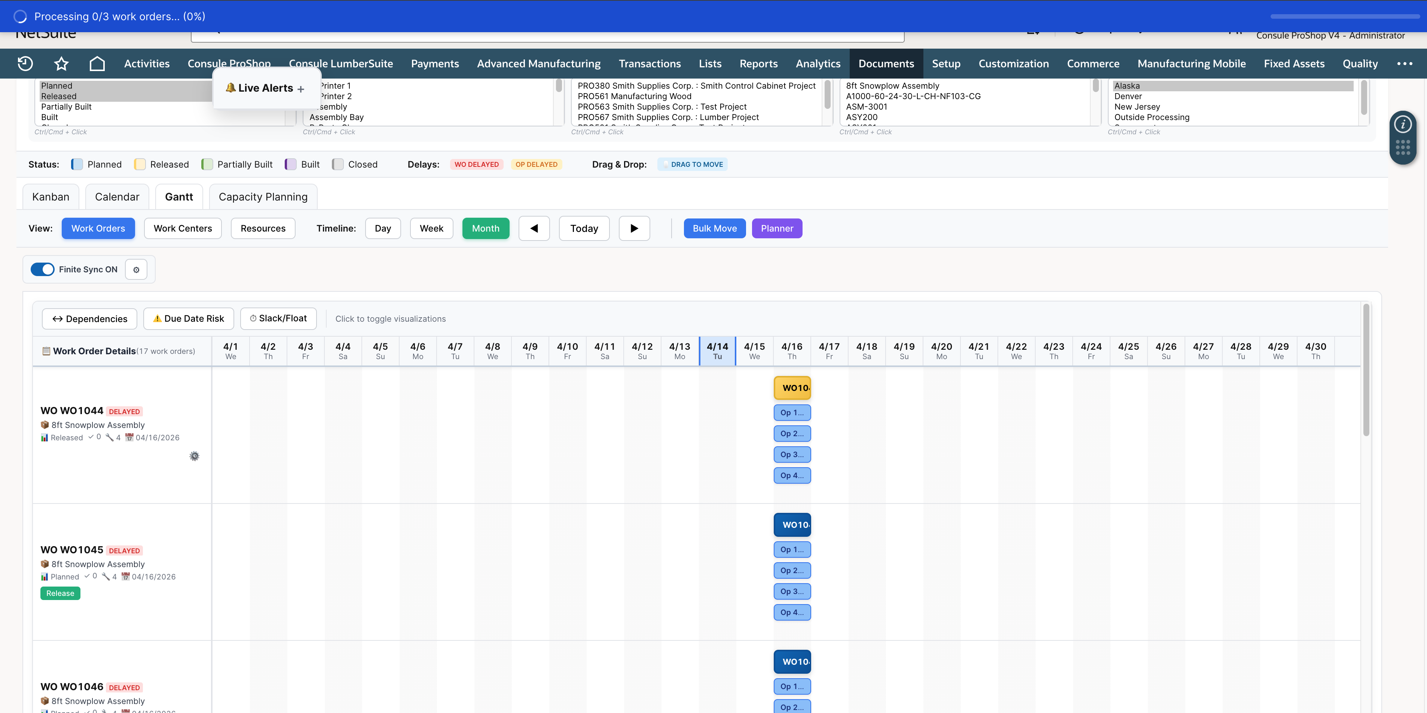1427x713 pixels.
Task: Toggle Due Date Risk visualization
Action: click(188, 319)
